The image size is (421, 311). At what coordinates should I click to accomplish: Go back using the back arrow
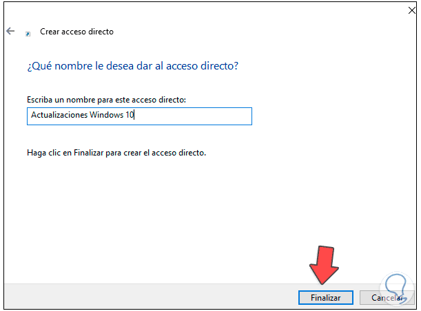(x=10, y=32)
